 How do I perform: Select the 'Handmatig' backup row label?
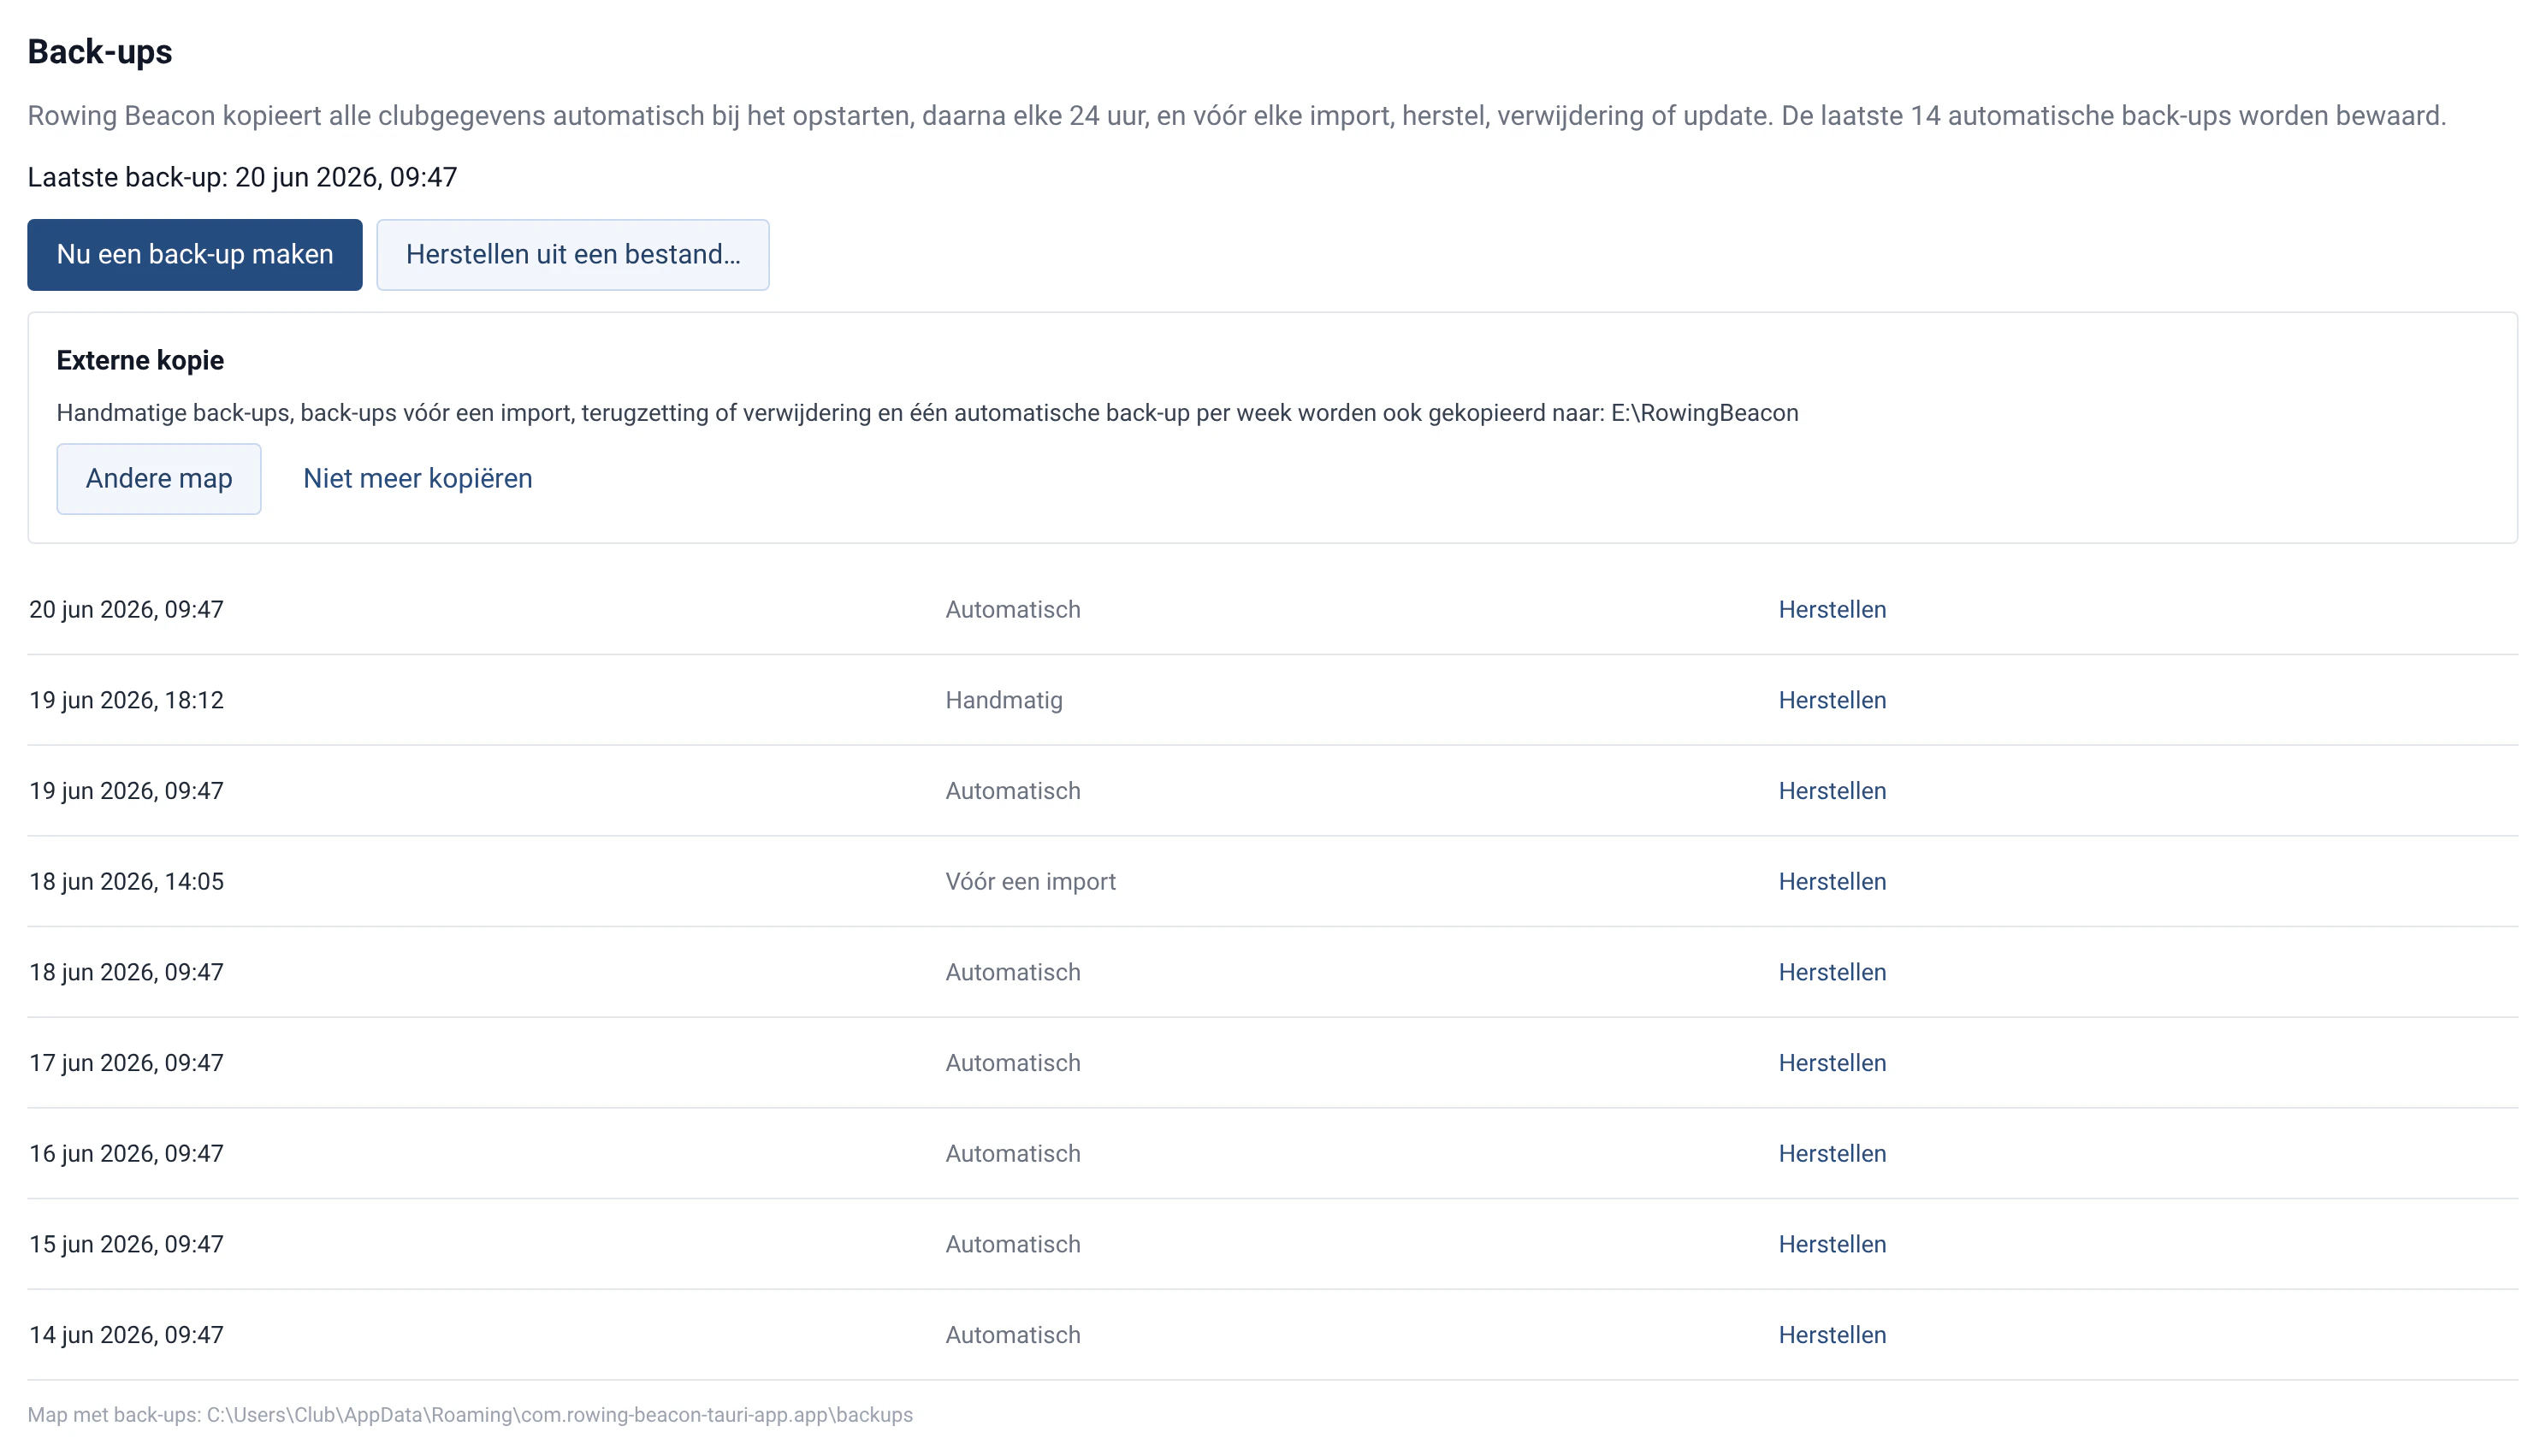pos(1003,700)
